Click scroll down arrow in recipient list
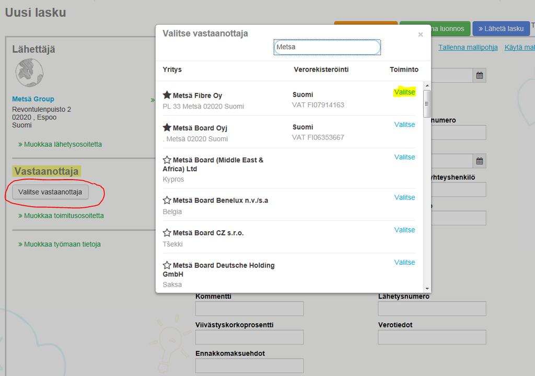 coord(427,289)
